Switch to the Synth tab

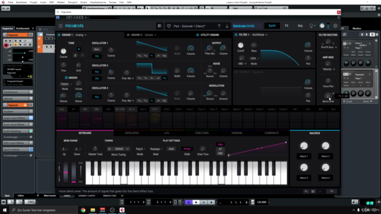(x=272, y=26)
